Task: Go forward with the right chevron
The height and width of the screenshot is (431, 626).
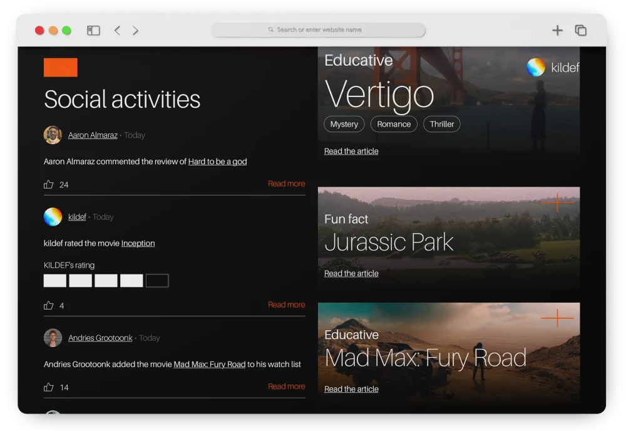Action: click(135, 30)
